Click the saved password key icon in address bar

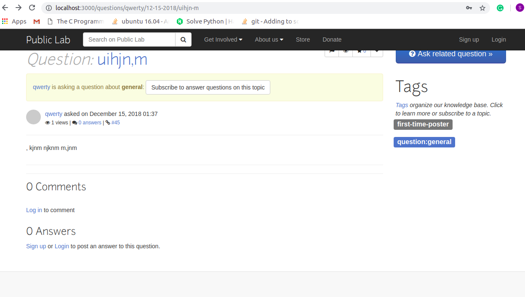[x=469, y=8]
